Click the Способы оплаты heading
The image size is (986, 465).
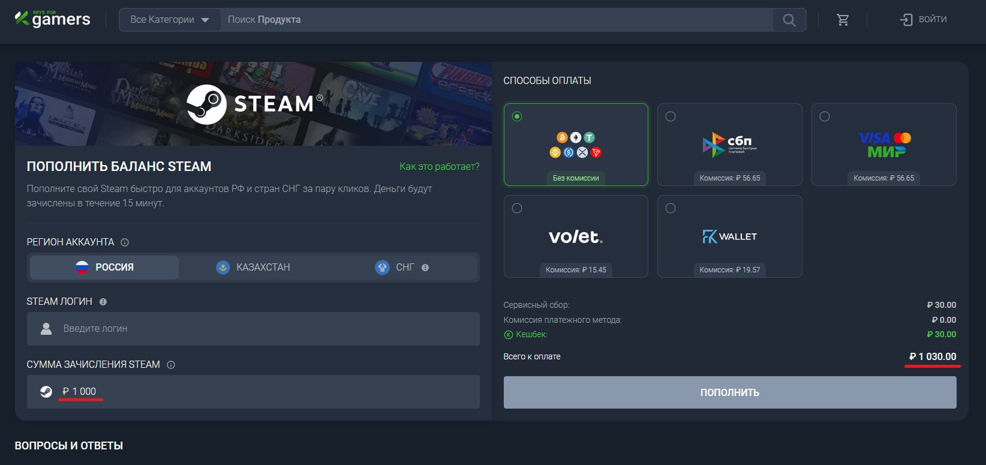(547, 81)
